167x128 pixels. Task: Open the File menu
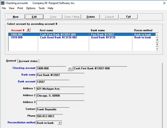point(4,8)
